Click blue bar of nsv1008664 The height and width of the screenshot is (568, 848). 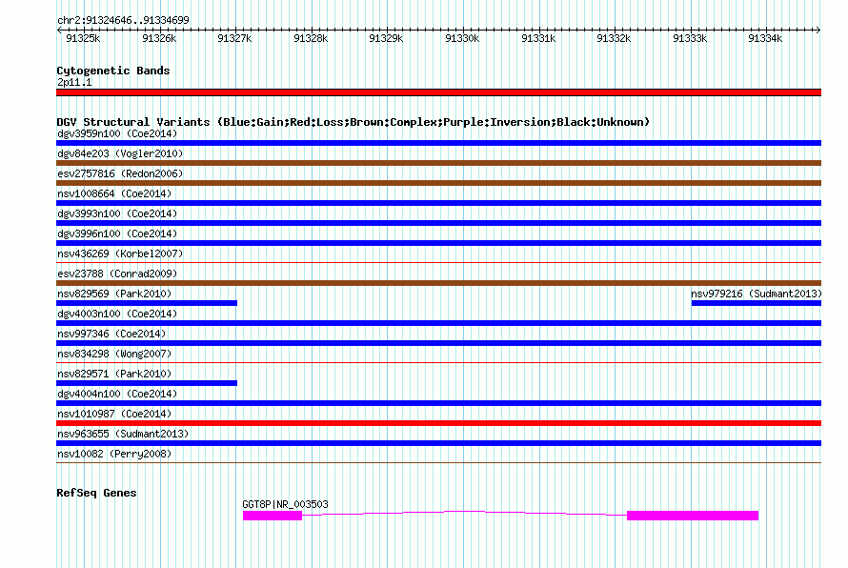[438, 203]
